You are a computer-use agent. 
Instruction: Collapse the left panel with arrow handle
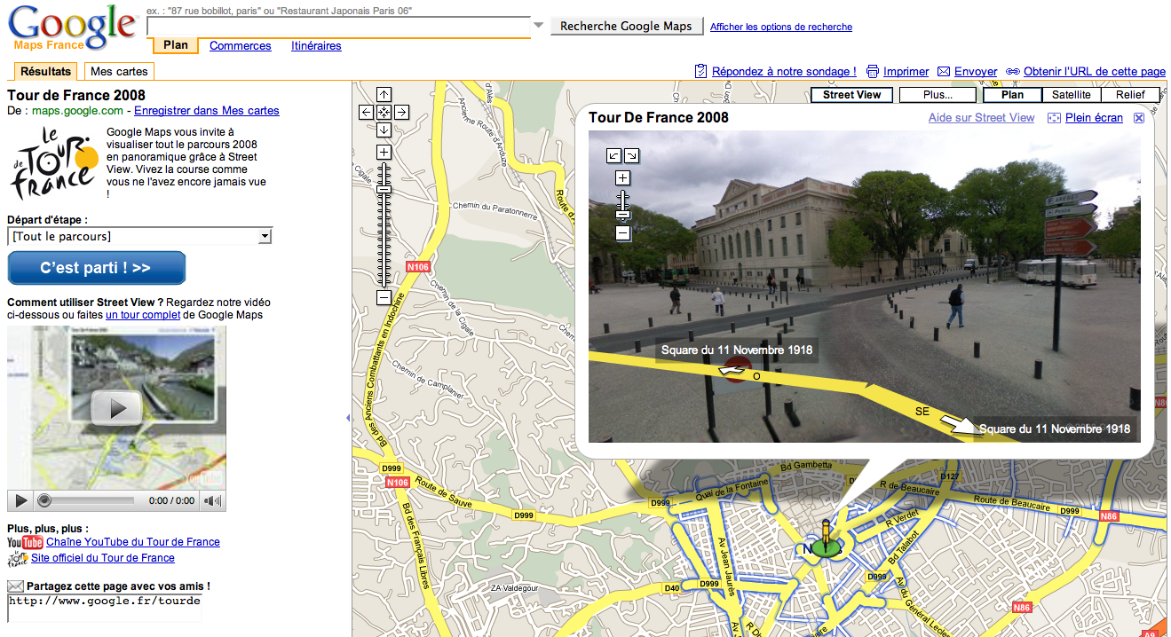click(348, 417)
